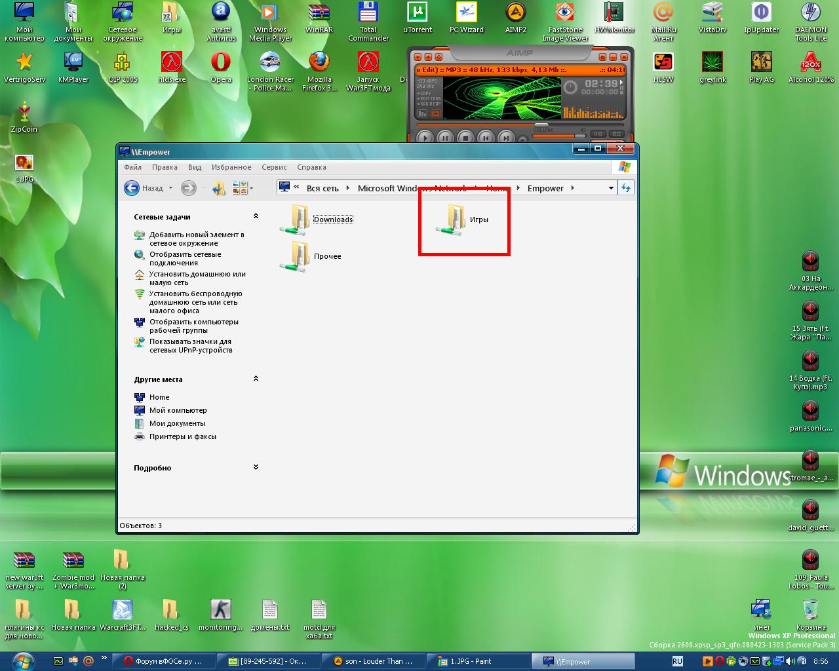Screen dimensions: 839x671
Task: Open the Избранное menu
Action: coord(231,167)
